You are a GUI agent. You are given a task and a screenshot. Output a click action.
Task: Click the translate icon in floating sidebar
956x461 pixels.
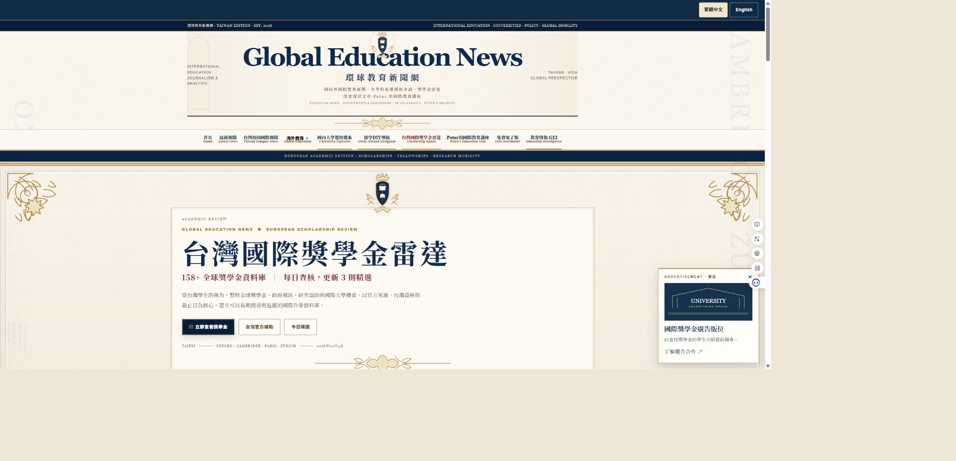pos(757,239)
